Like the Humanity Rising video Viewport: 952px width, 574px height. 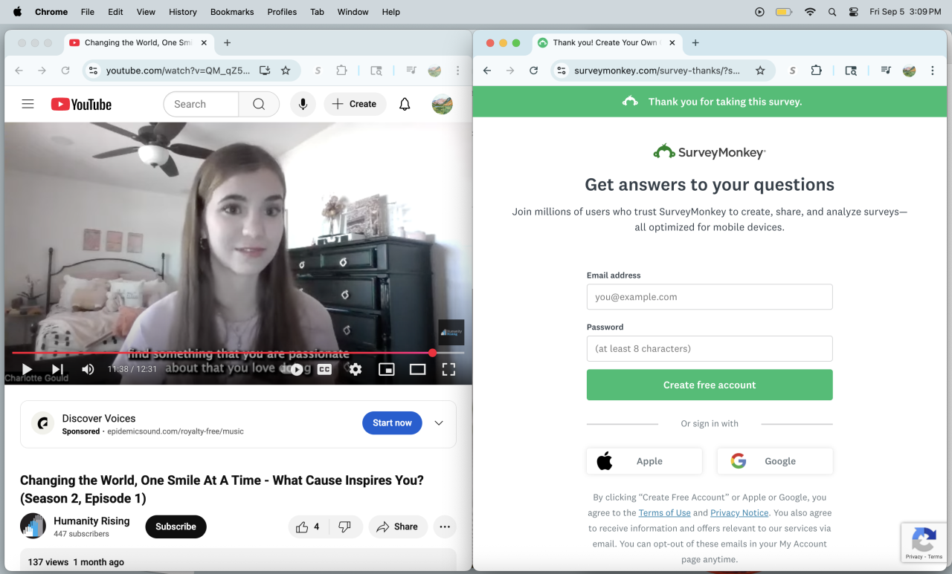click(x=308, y=526)
